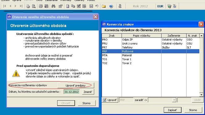This screenshot has width=205, height=115.
Task: Click the yellow folder toolbar icon
Action: tap(104, 6)
